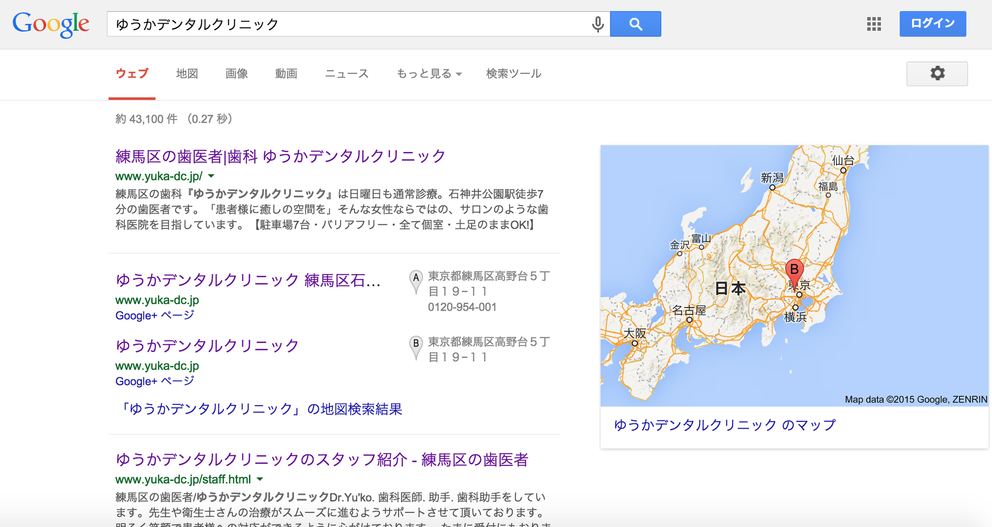Open the の地図検索結果 map results link
Image resolution: width=992 pixels, height=527 pixels.
tap(260, 409)
